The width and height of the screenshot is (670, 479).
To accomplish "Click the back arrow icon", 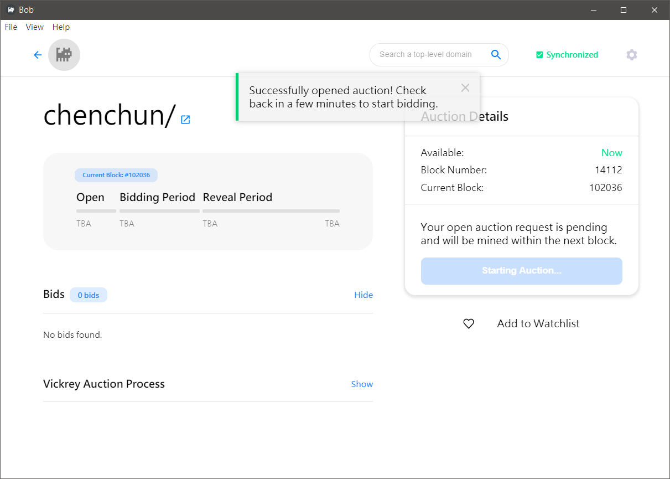I will pyautogui.click(x=38, y=55).
